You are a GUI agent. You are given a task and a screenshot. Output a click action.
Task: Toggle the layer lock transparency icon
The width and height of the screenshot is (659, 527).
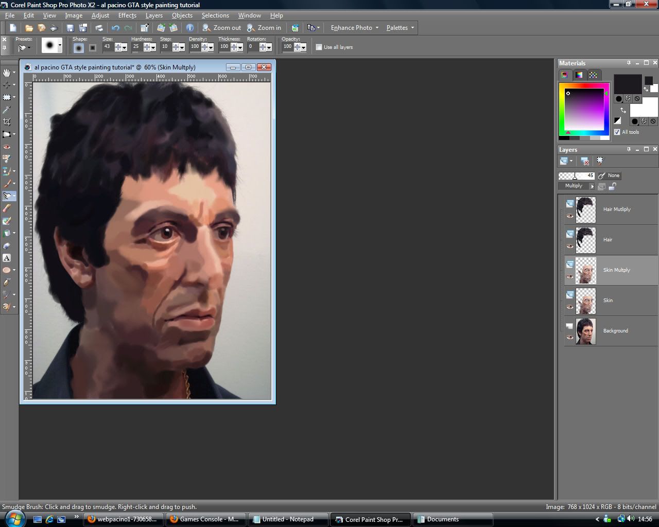click(x=612, y=186)
